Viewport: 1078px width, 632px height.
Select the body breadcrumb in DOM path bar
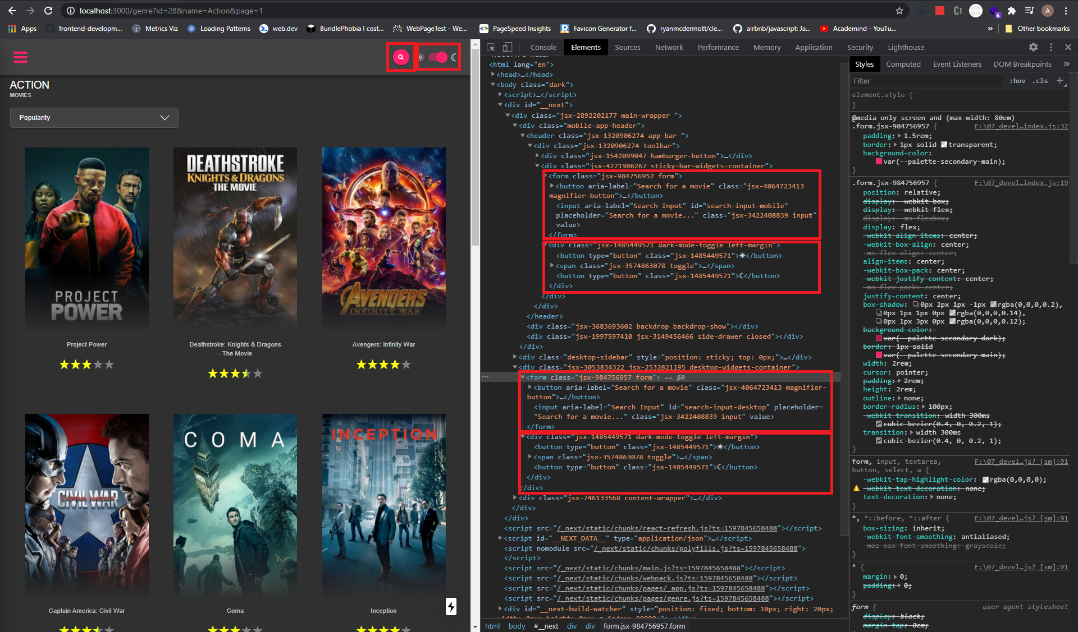[517, 626]
